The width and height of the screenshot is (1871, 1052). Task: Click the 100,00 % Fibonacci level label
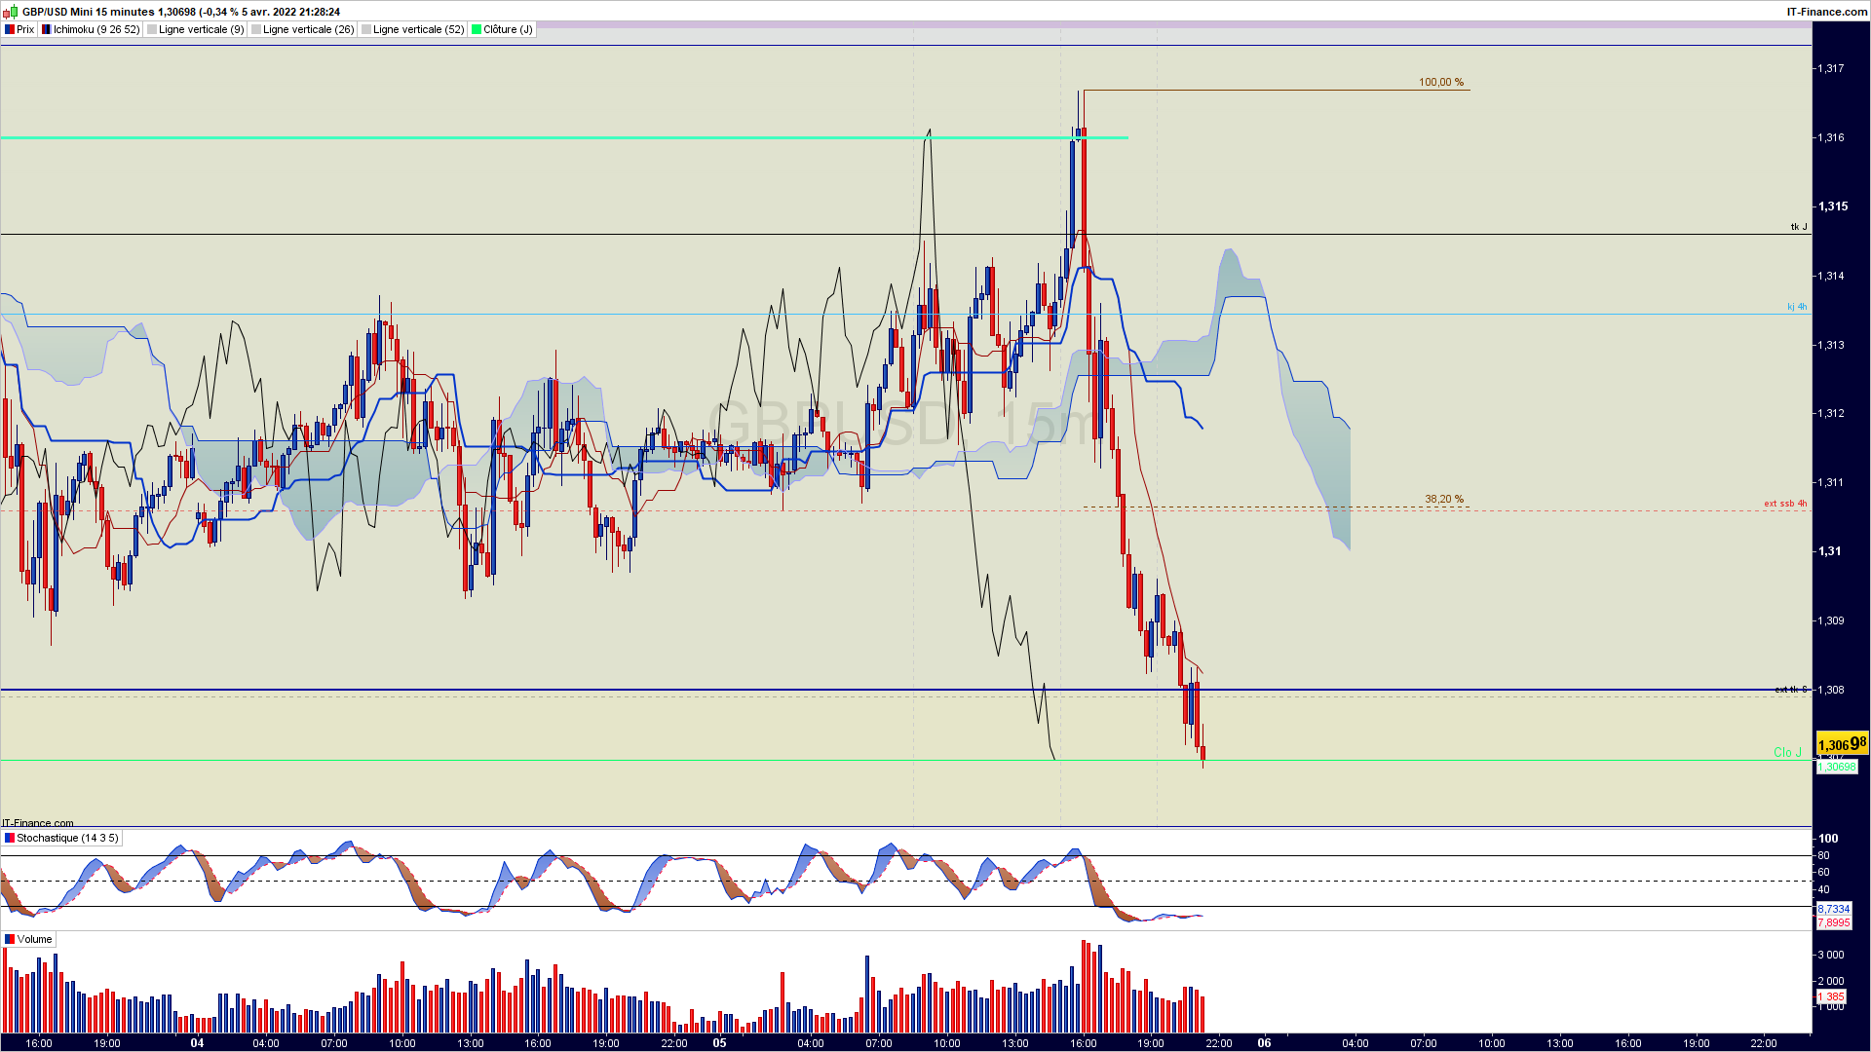click(x=1440, y=83)
